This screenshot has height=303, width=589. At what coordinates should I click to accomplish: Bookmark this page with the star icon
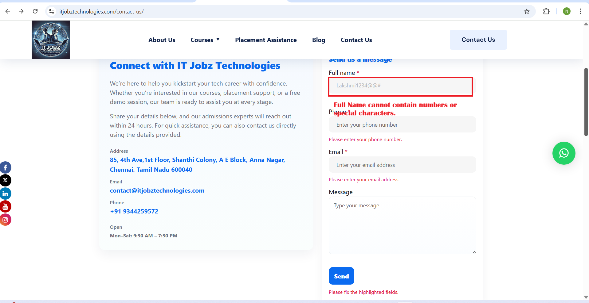coord(527,12)
